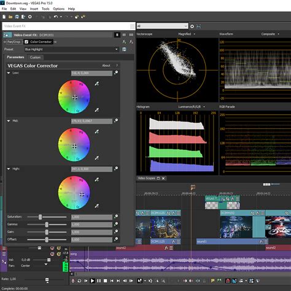
Task: Stop playback
Action: click(106, 281)
